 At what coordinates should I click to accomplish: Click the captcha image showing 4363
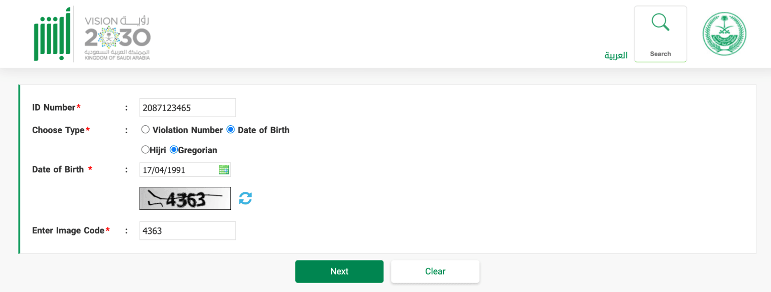(185, 198)
